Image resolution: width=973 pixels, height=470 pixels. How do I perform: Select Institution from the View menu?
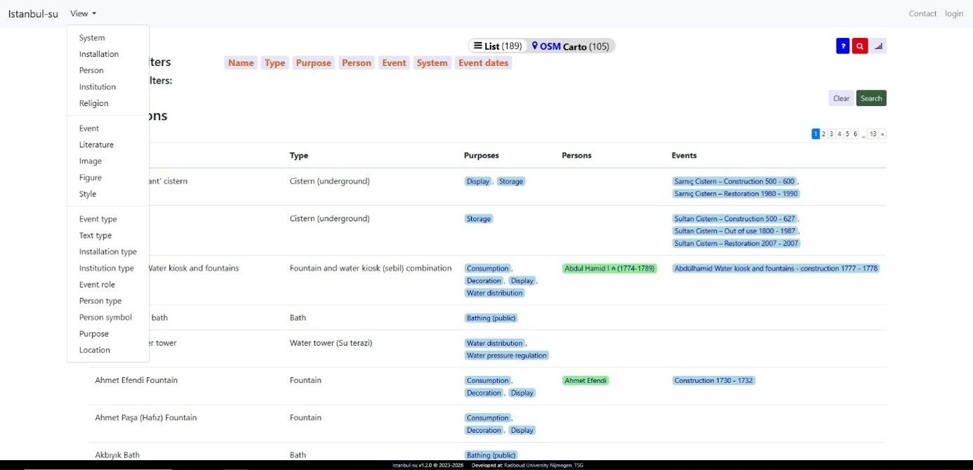[x=98, y=87]
